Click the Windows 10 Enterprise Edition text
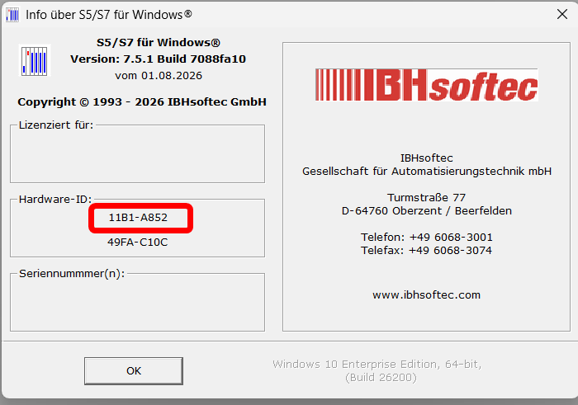Screen dimensions: 578x405 pos(377,364)
